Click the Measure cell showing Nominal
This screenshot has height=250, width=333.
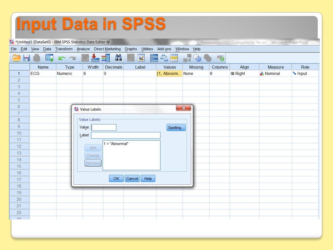pyautogui.click(x=275, y=74)
